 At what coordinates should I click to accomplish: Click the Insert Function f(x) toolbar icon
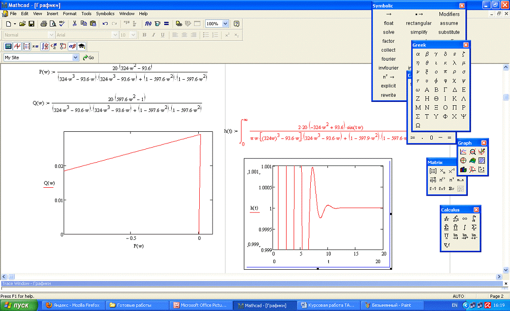click(x=148, y=23)
